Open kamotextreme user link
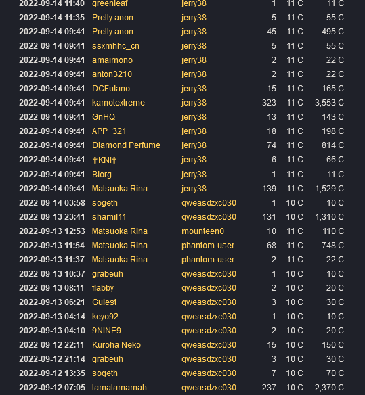This screenshot has width=365, height=395. (x=119, y=103)
